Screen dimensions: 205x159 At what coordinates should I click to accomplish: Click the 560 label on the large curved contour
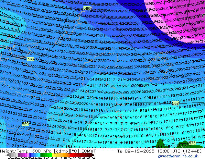31,59
